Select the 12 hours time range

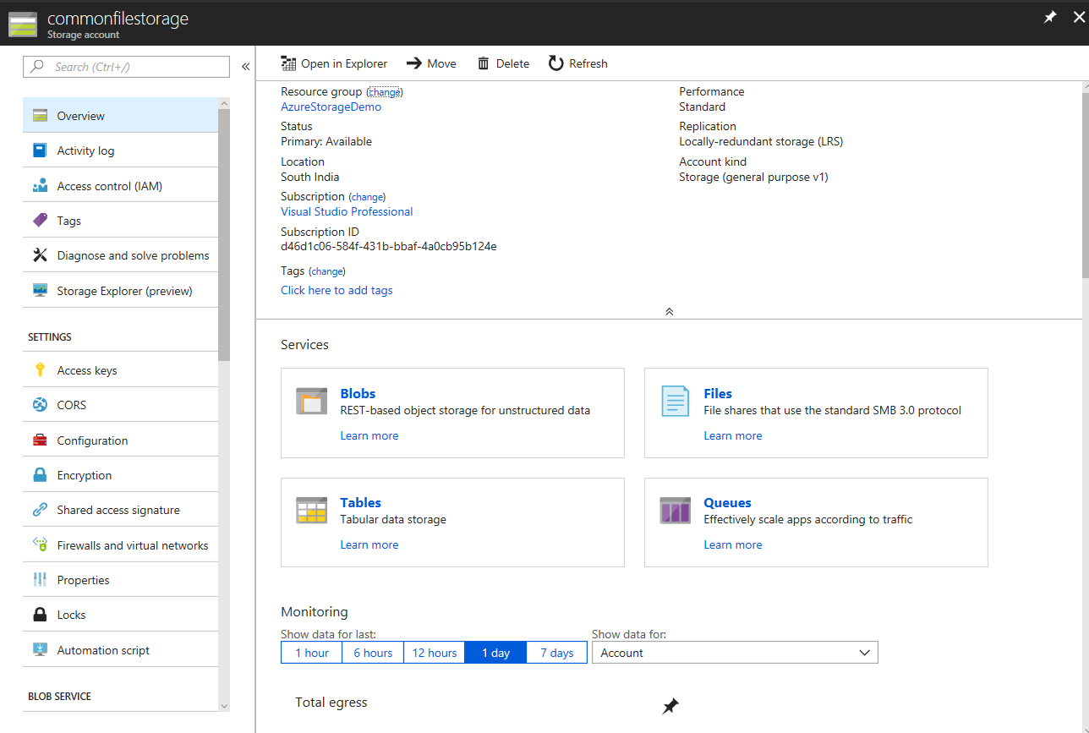point(435,653)
